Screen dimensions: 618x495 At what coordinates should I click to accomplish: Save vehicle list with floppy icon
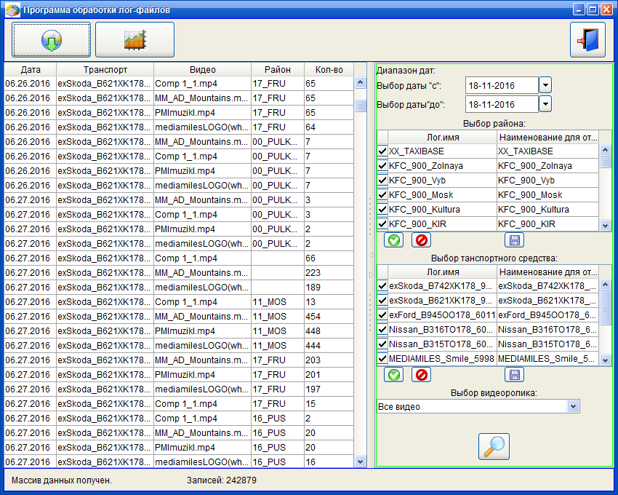click(x=514, y=375)
